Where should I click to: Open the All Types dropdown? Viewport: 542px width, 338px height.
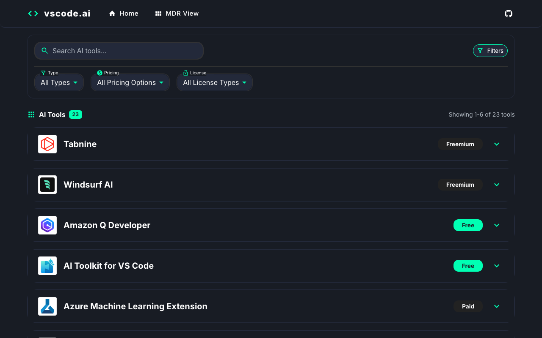pos(59,82)
